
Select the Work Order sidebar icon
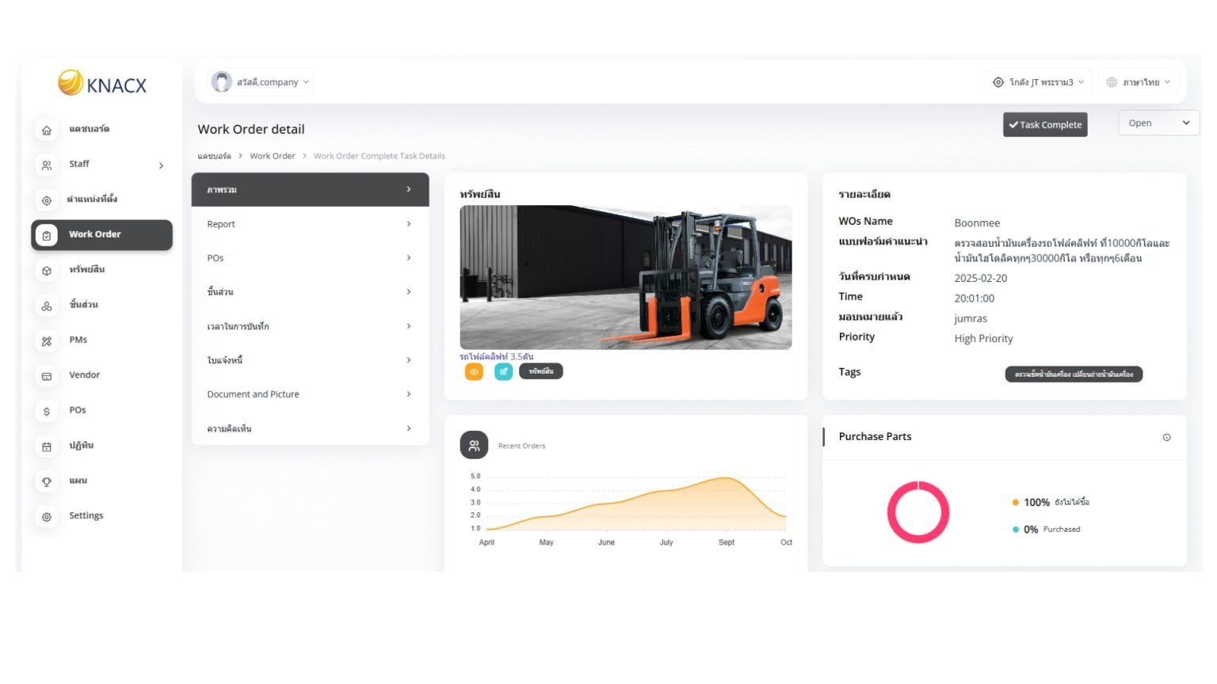pos(47,234)
